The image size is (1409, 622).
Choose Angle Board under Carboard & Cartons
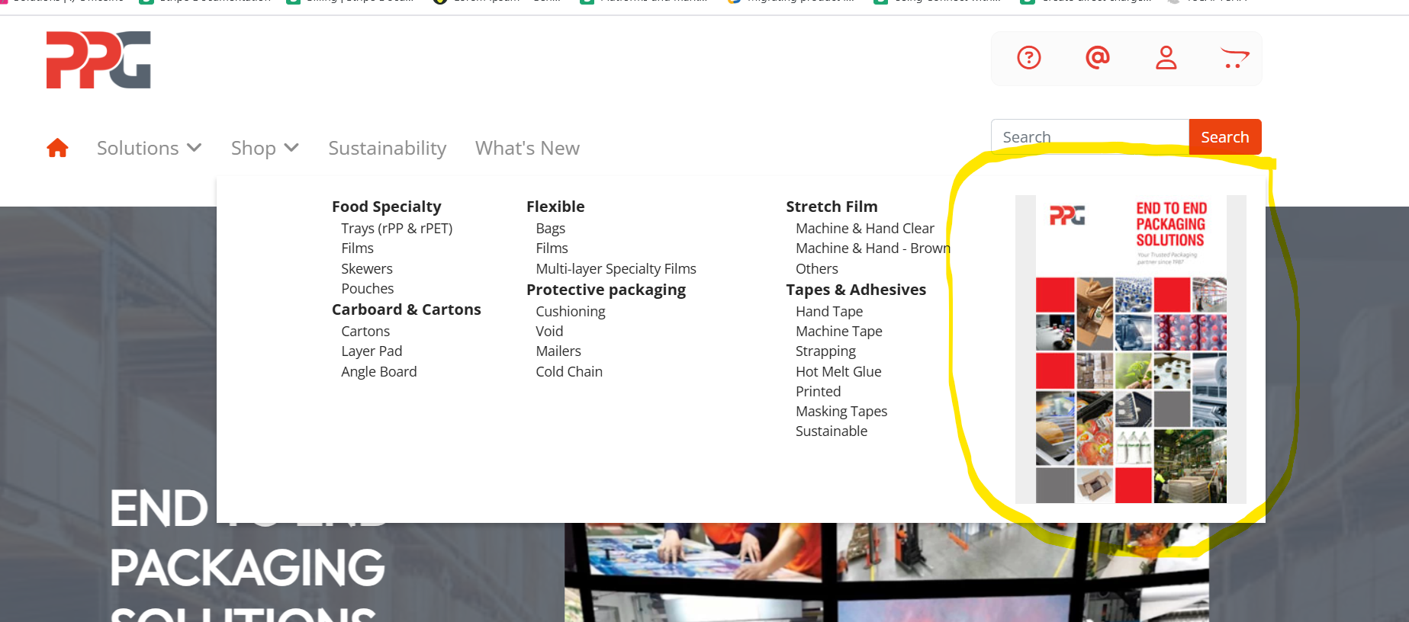(x=378, y=371)
